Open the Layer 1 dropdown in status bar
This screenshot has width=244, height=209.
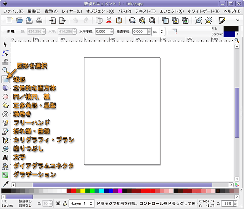coord(83,203)
